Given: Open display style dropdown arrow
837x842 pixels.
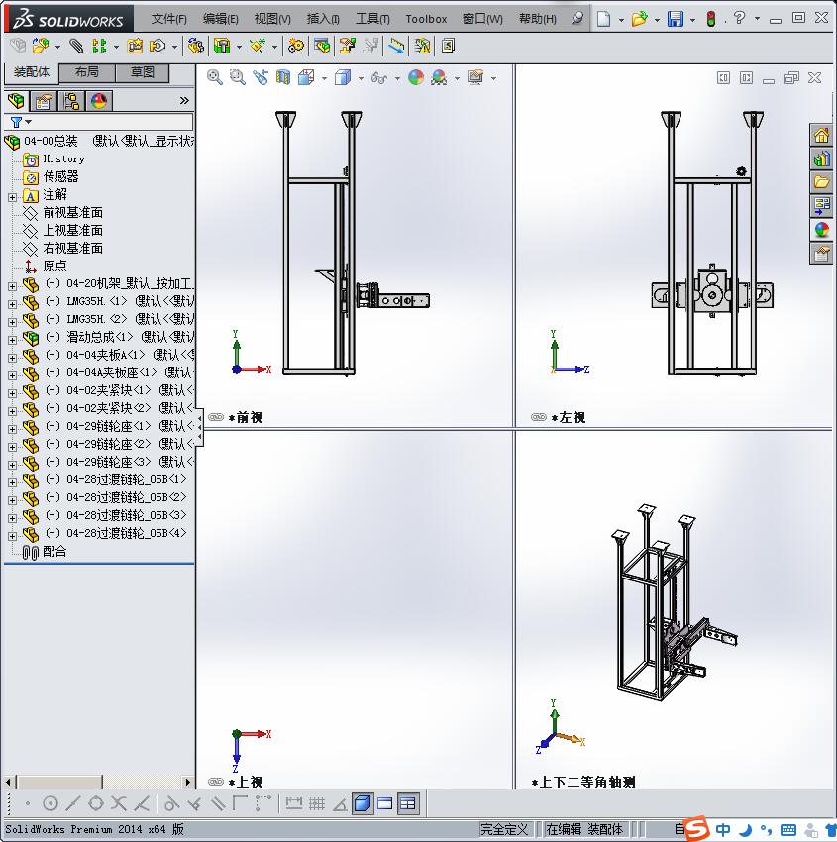Looking at the screenshot, I should point(361,78).
